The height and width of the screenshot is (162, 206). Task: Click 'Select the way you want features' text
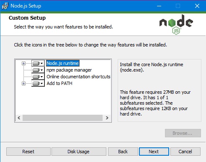[63, 27]
